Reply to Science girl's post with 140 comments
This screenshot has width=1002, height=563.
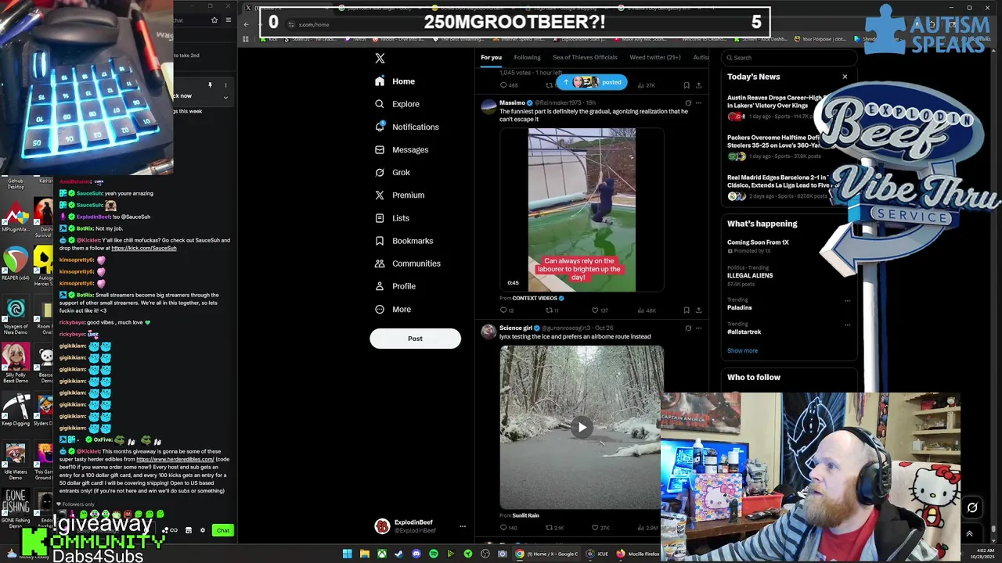509,528
